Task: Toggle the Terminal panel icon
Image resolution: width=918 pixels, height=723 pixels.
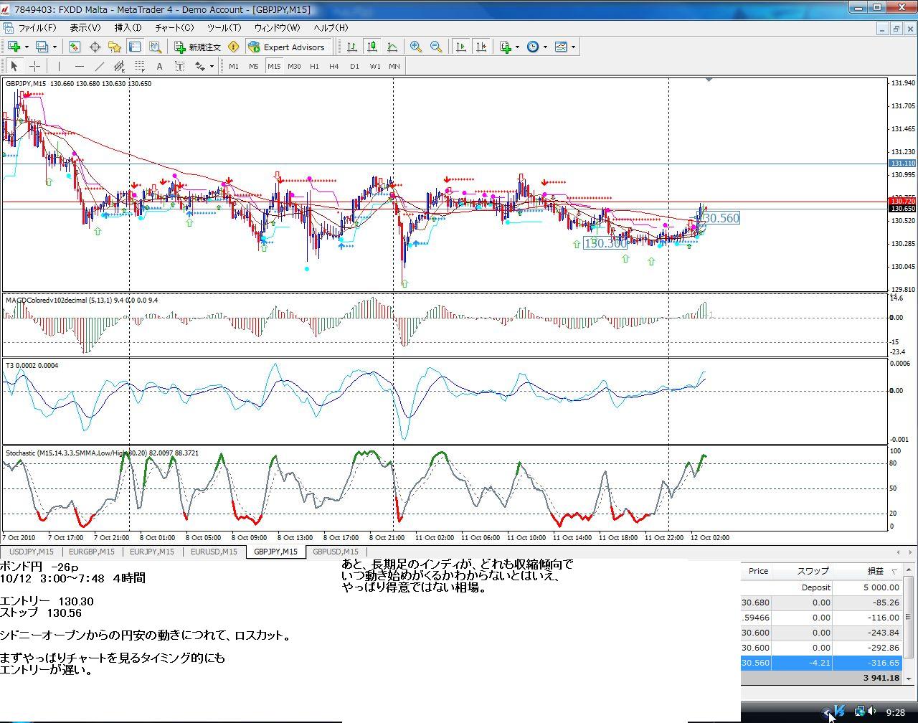Action: point(135,47)
